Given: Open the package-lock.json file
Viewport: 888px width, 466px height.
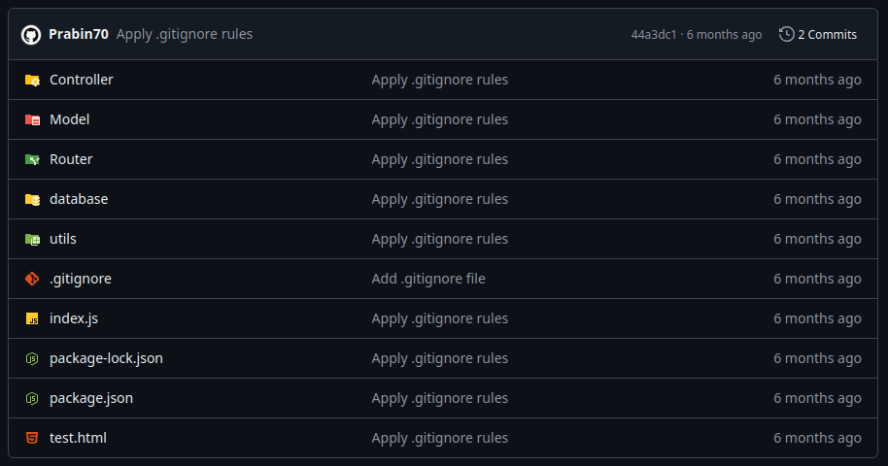Looking at the screenshot, I should (x=106, y=358).
